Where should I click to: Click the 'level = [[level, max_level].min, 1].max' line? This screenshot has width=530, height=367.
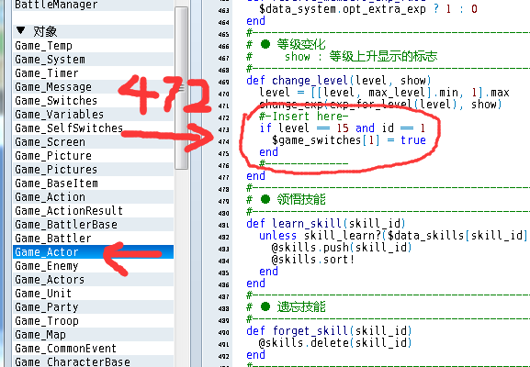[x=384, y=92]
